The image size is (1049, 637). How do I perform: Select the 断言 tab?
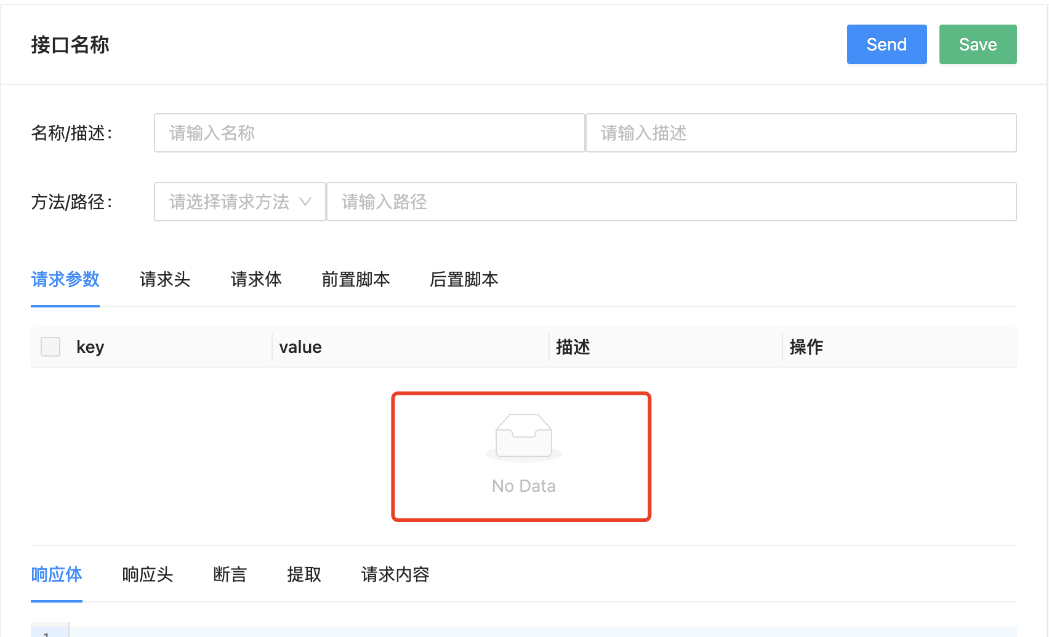230,575
